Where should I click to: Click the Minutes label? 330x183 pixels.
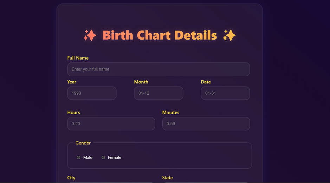coord(171,112)
